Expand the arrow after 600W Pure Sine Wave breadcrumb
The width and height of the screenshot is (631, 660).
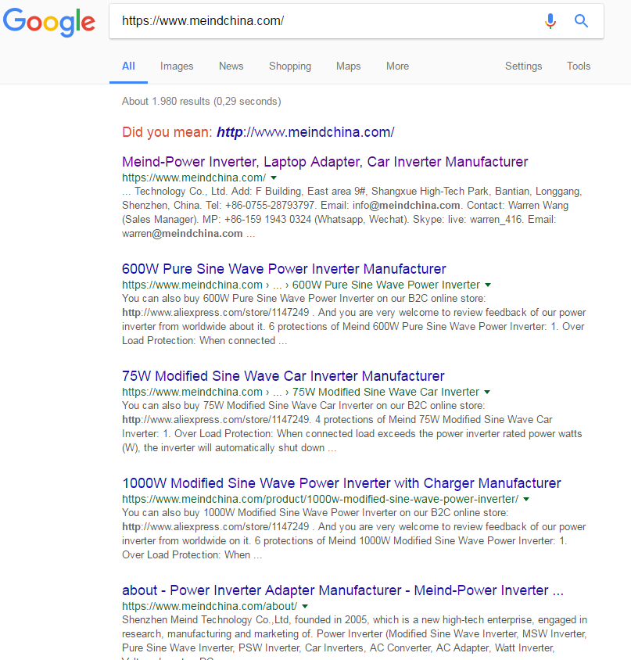pos(487,285)
